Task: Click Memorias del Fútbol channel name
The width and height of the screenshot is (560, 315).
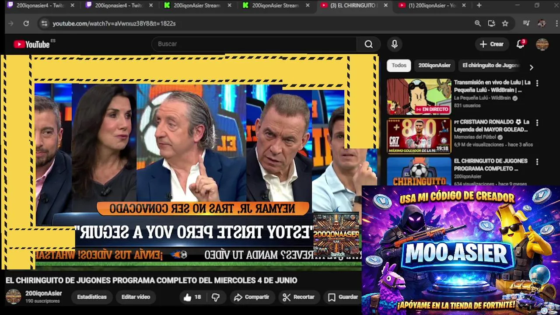Action: tap(476, 137)
